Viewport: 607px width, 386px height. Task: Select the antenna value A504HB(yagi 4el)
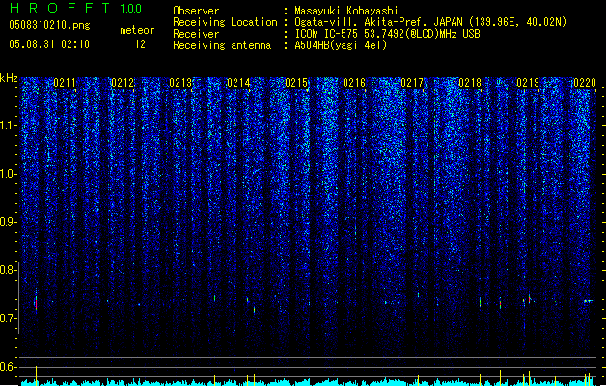(x=341, y=45)
